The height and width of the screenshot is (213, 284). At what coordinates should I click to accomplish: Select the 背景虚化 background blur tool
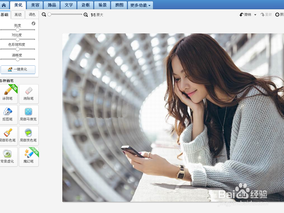[x=8, y=157]
